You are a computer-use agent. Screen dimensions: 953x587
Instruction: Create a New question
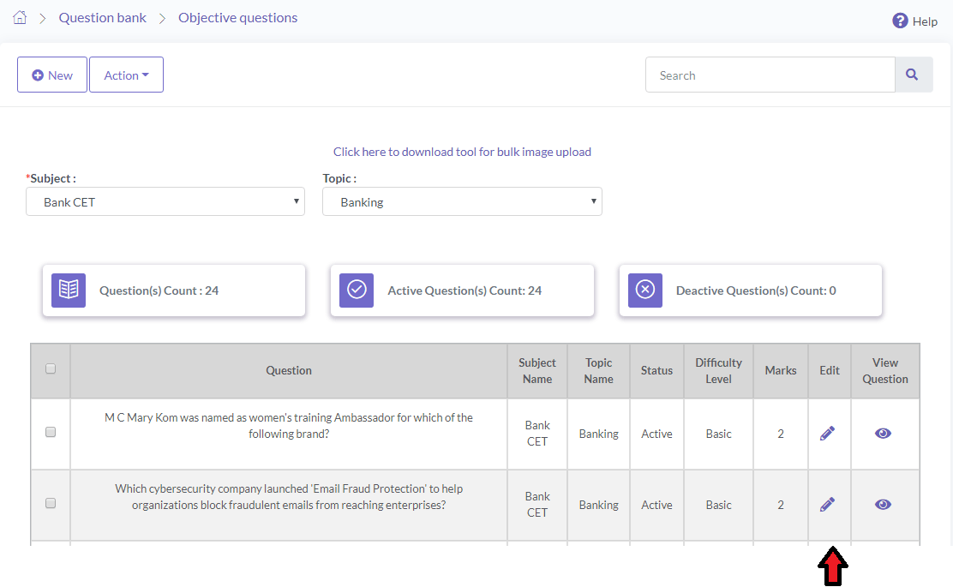coord(52,75)
